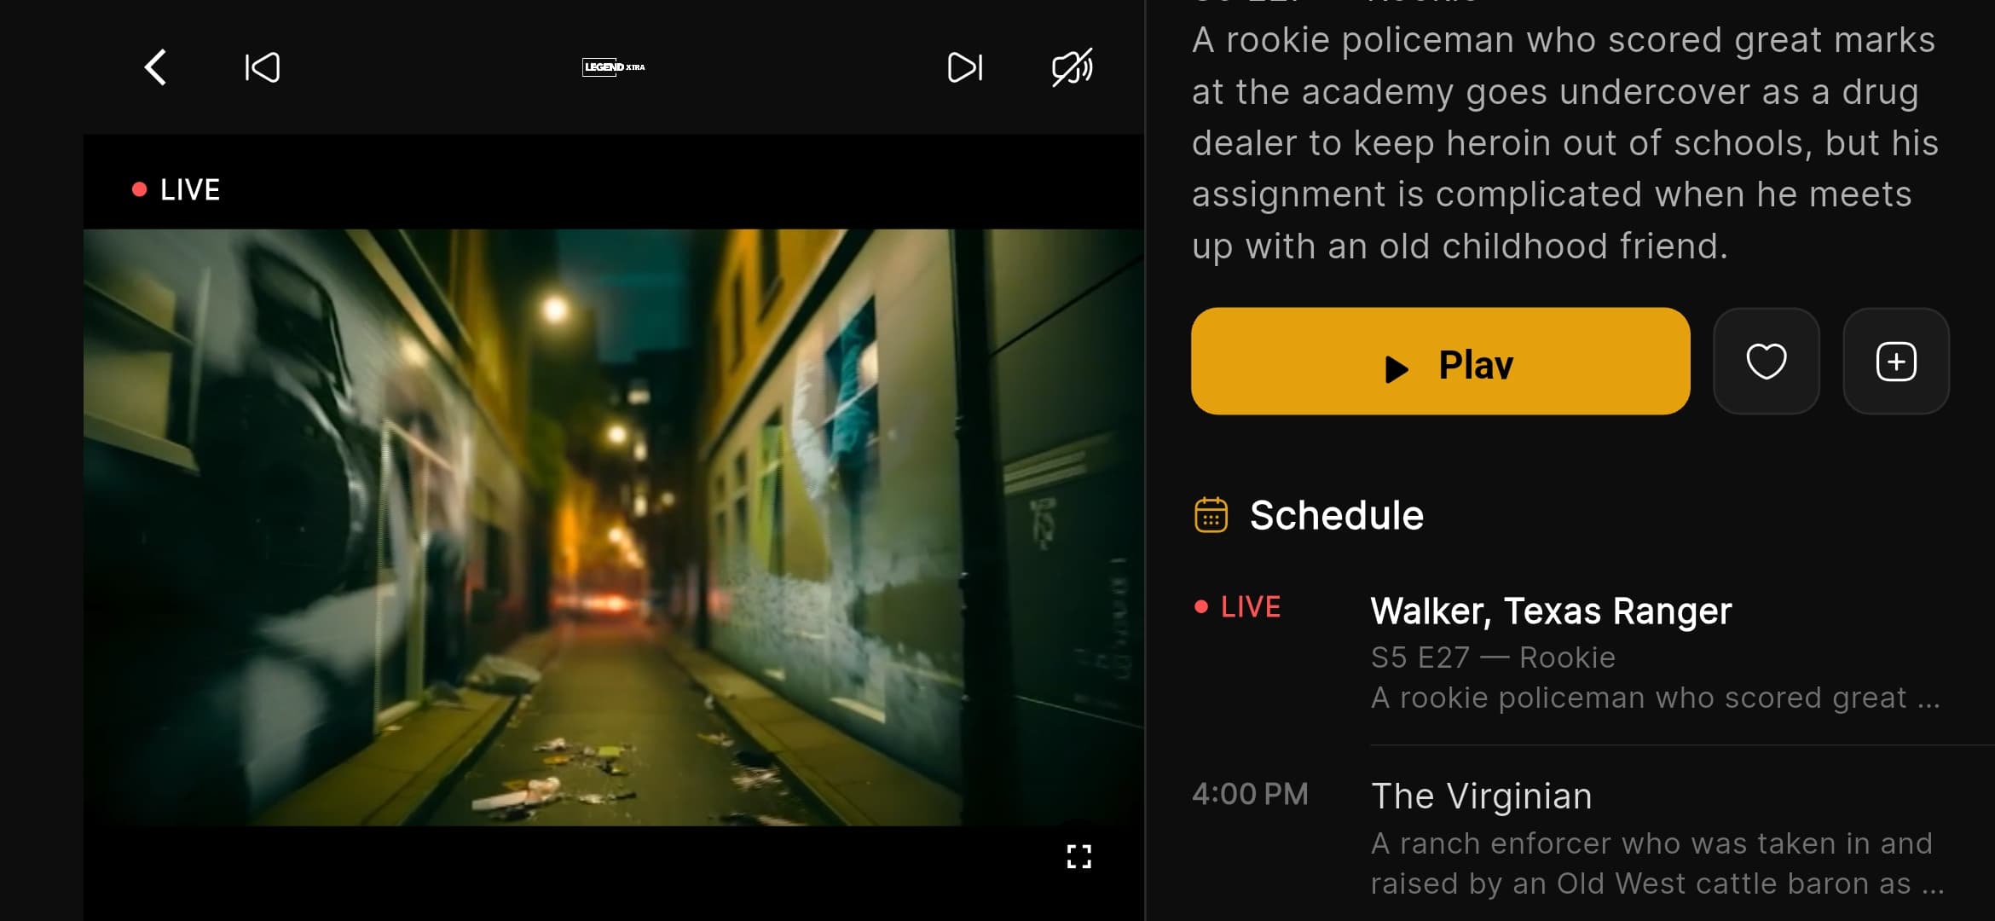Unmute audio with the crossed speaker icon
Image resolution: width=1995 pixels, height=921 pixels.
1072,67
